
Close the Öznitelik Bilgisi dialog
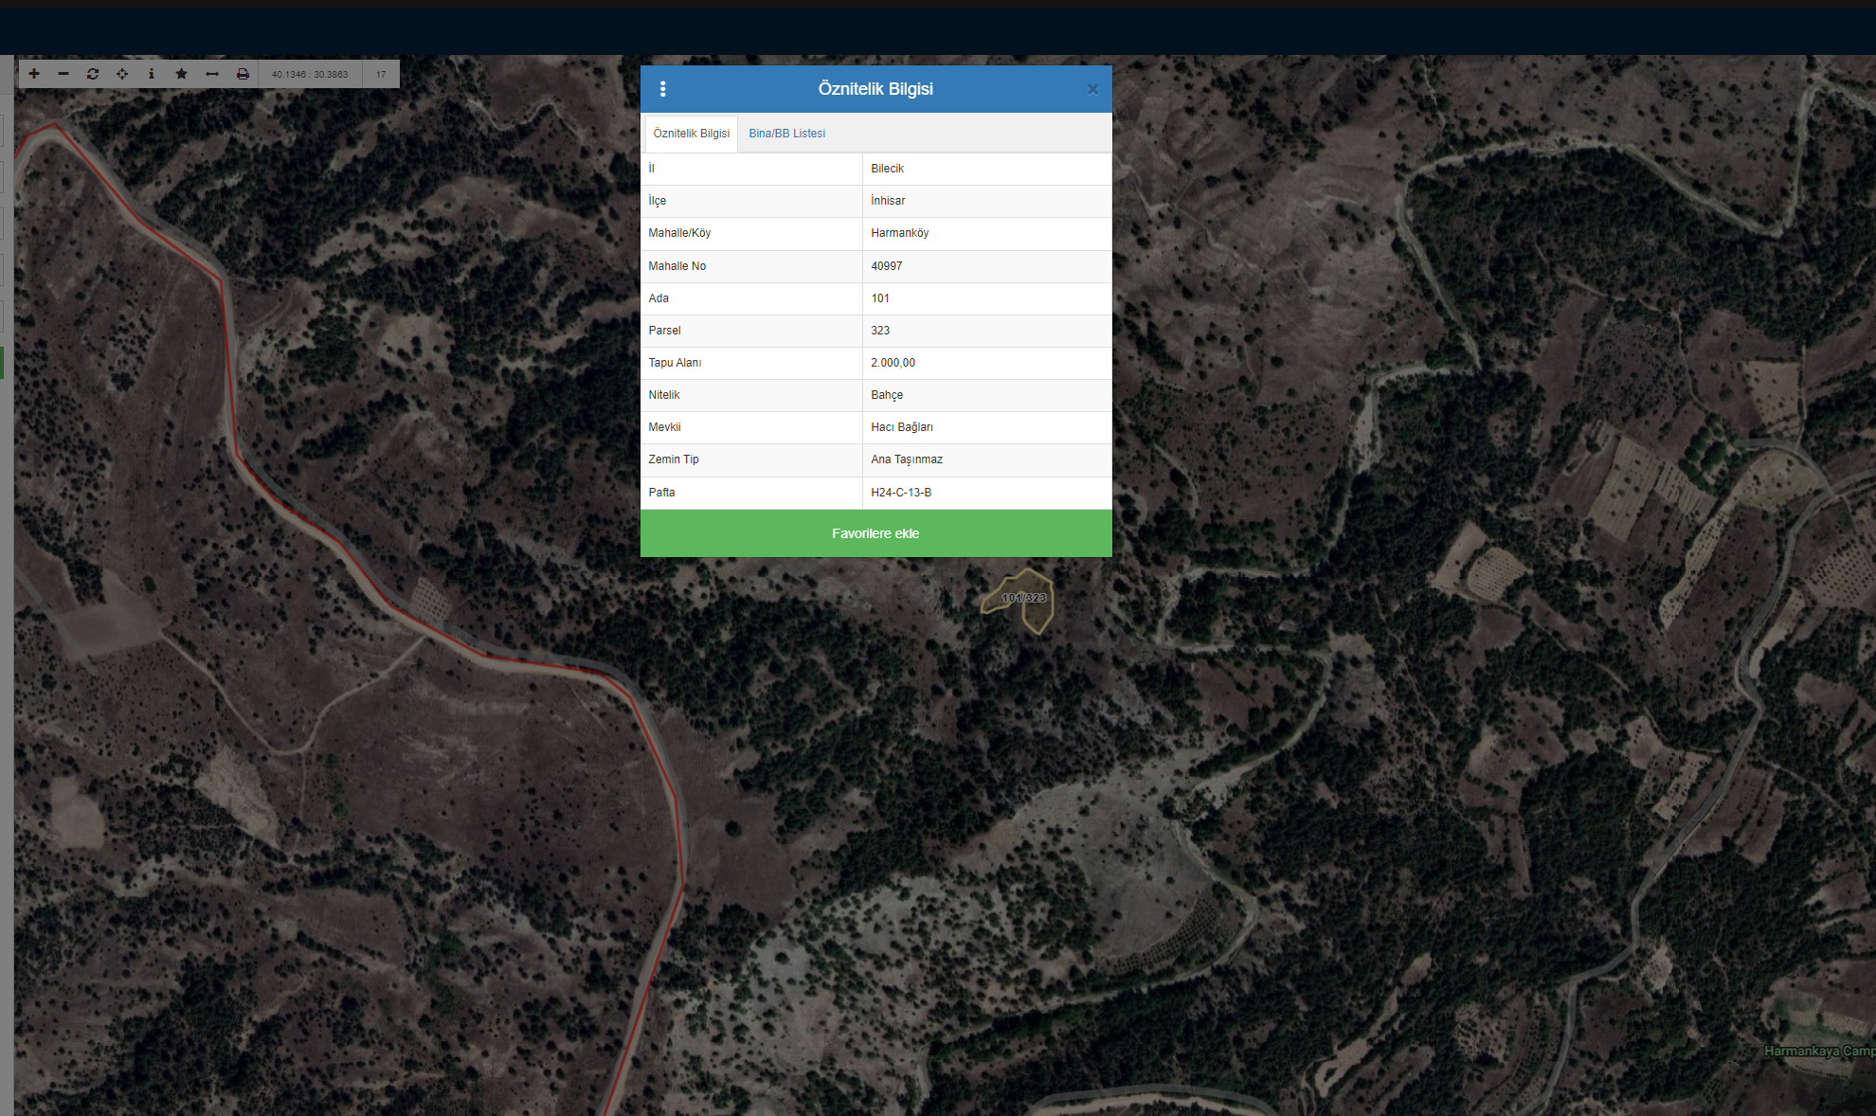pyautogui.click(x=1092, y=90)
